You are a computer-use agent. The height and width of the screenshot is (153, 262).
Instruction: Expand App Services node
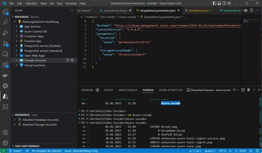pyautogui.click(x=17, y=27)
